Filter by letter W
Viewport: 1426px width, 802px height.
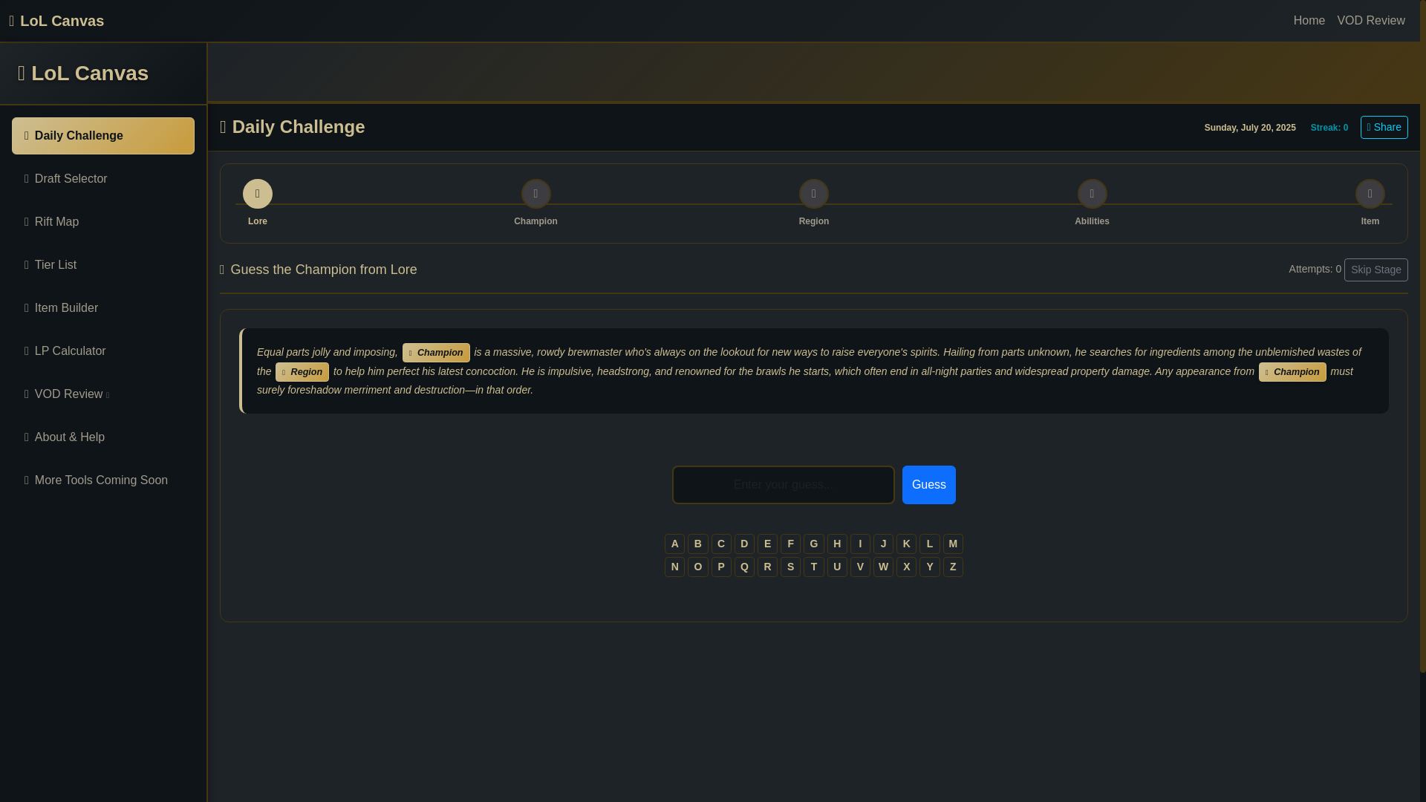[x=883, y=567]
